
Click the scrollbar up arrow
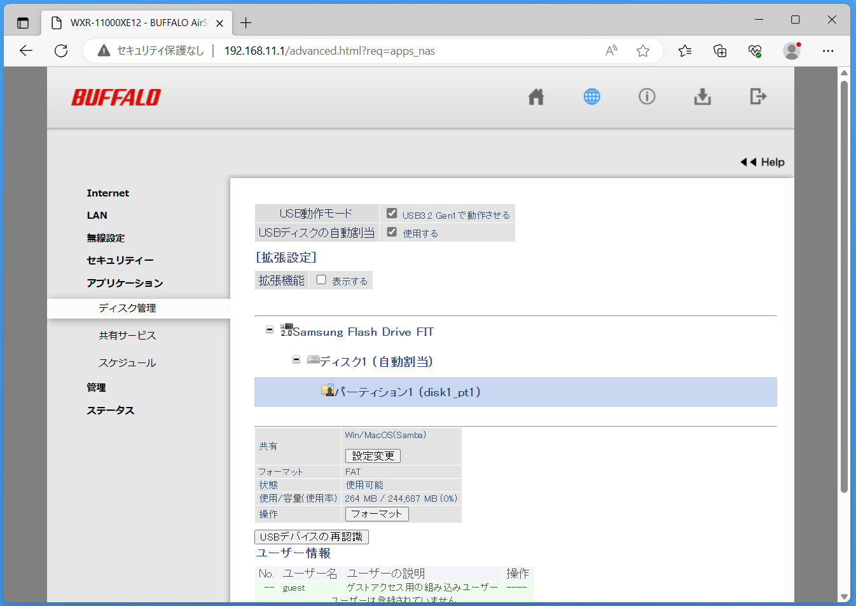(844, 72)
